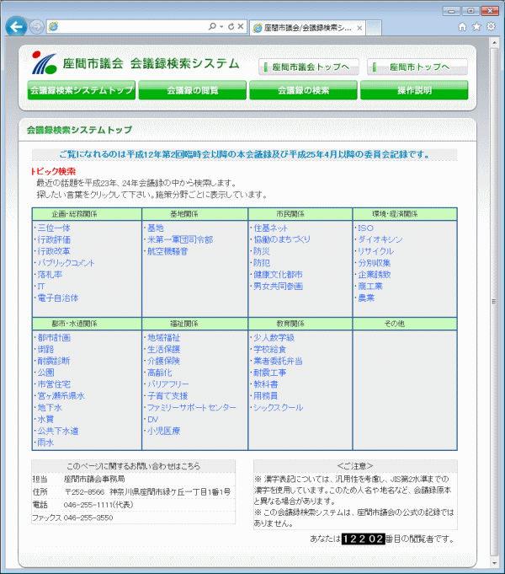Click the 業者委託弁当 topic link
The image size is (505, 574).
278,361
